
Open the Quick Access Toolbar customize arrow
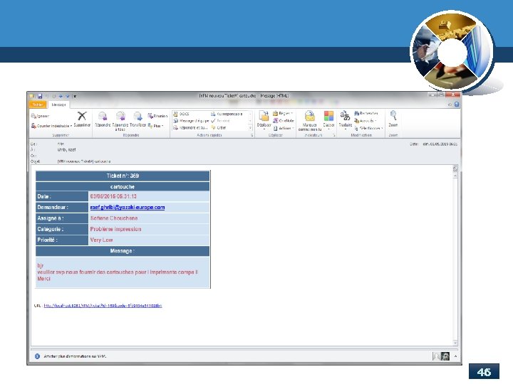click(75, 96)
